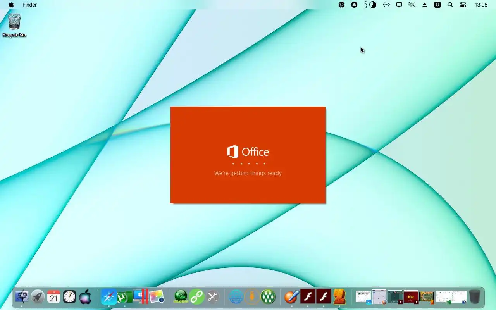Open Control Center toggles icon

pyautogui.click(x=463, y=5)
